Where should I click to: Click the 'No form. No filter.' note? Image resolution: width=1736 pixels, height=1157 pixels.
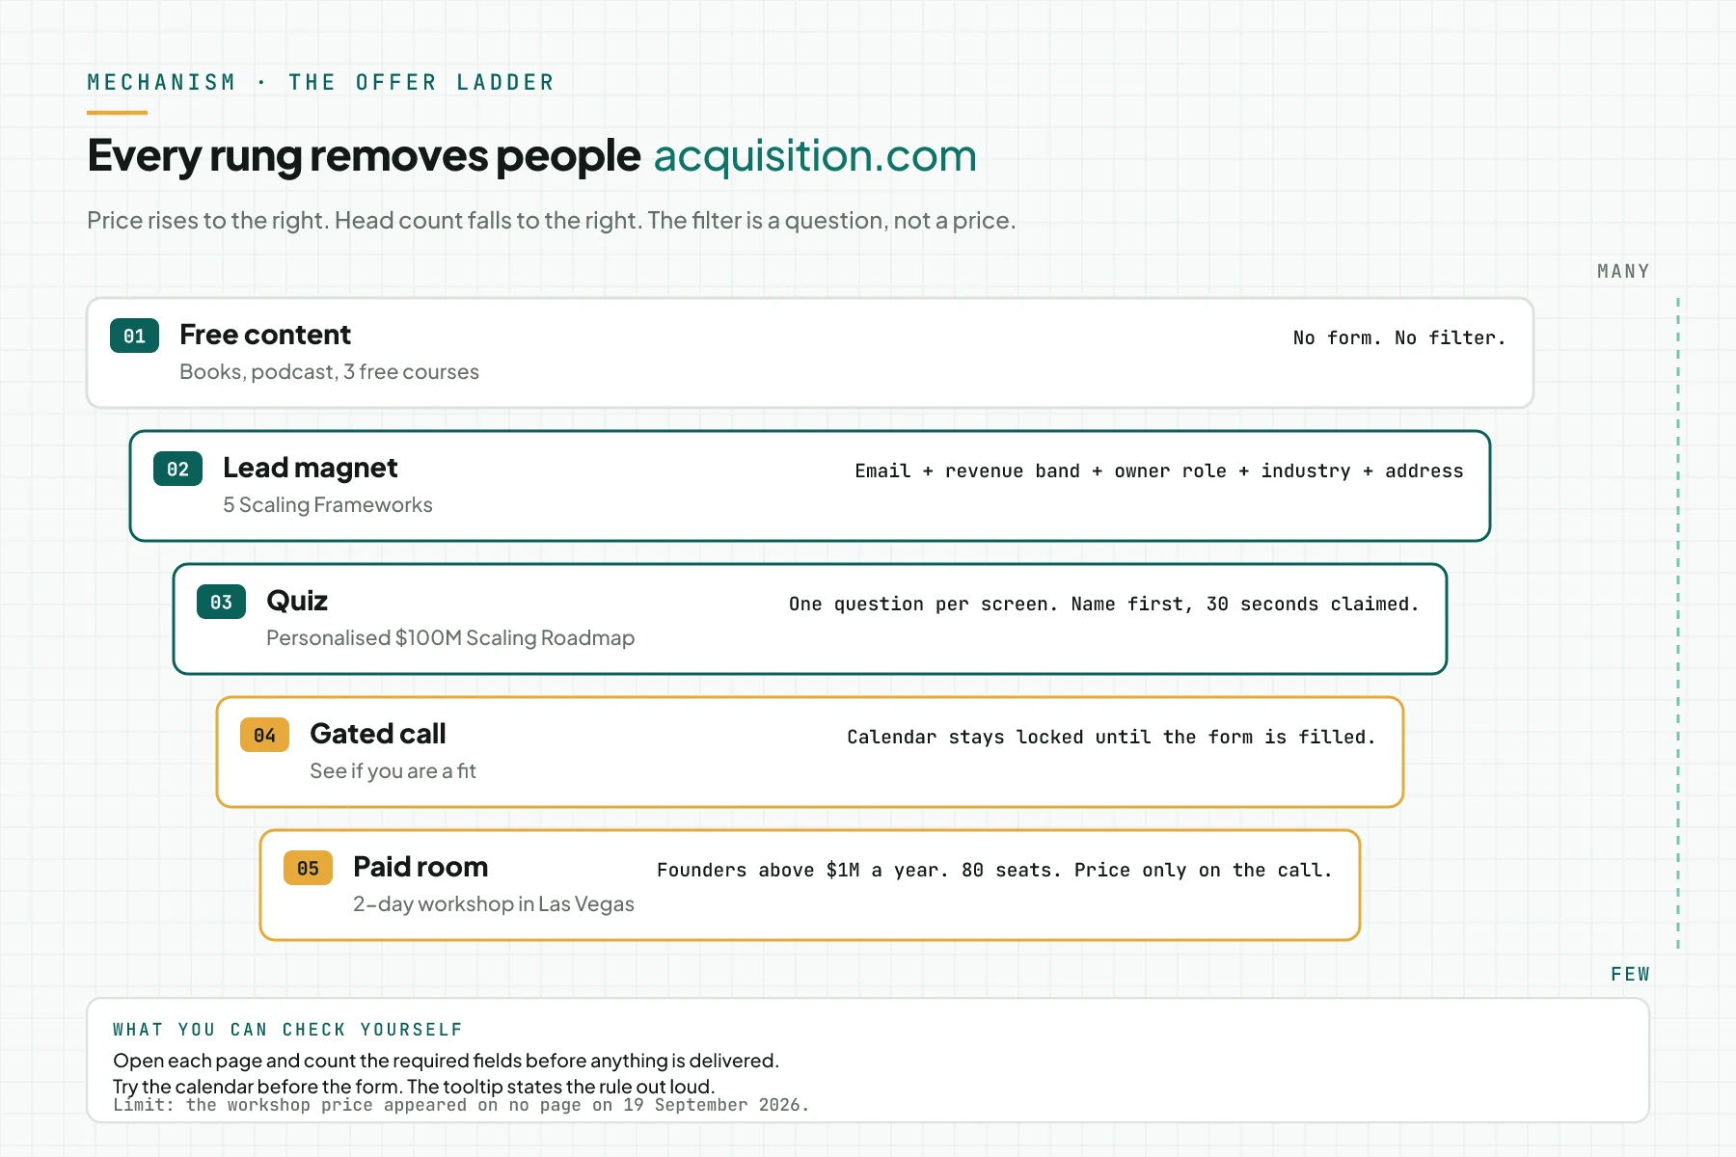click(1399, 337)
